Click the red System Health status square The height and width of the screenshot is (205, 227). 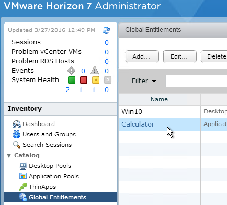click(x=84, y=80)
